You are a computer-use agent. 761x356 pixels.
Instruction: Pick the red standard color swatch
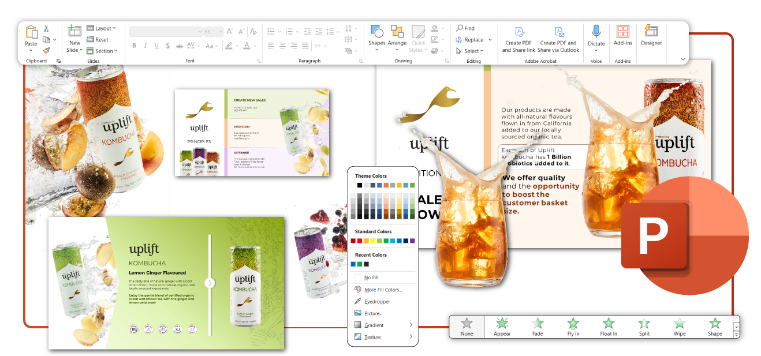(360, 241)
